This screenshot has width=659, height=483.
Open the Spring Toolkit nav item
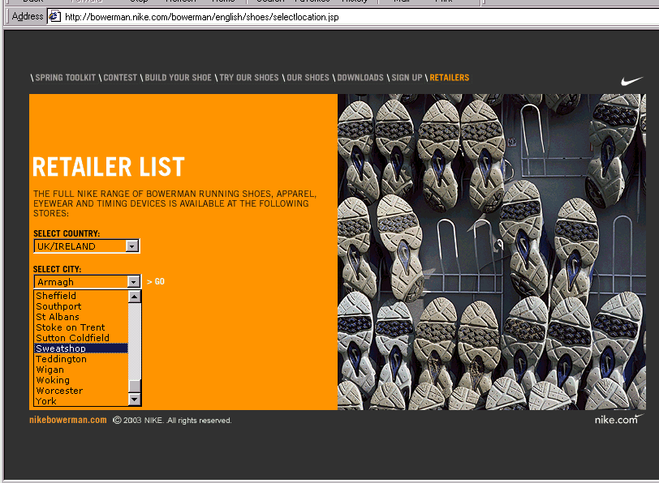point(65,78)
